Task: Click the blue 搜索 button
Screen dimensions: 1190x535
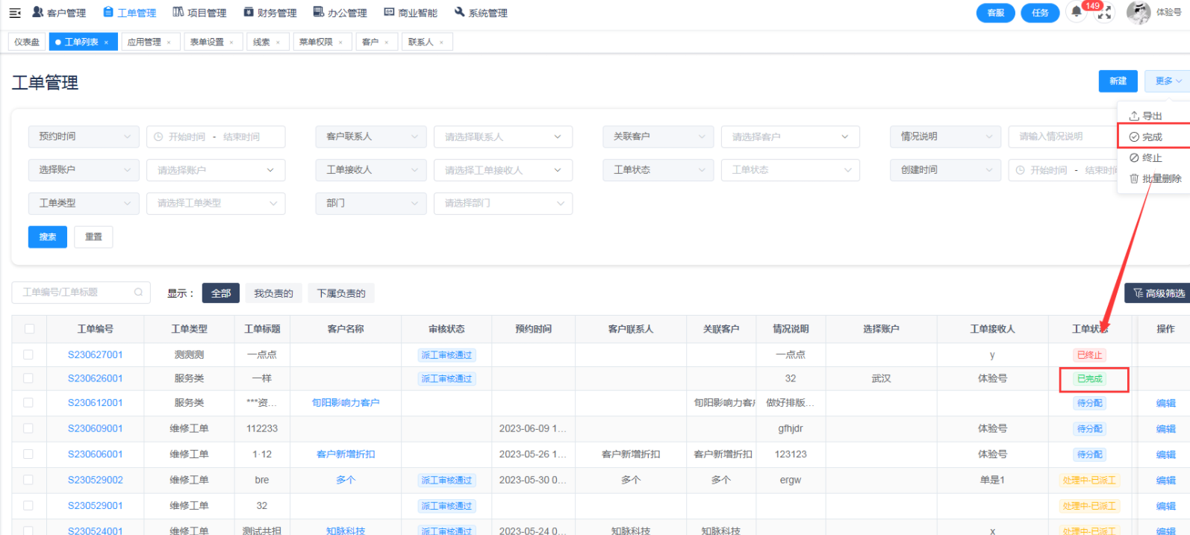Action: coord(48,237)
